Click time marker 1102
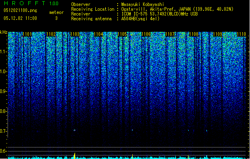250x159 pixels. click(51, 34)
